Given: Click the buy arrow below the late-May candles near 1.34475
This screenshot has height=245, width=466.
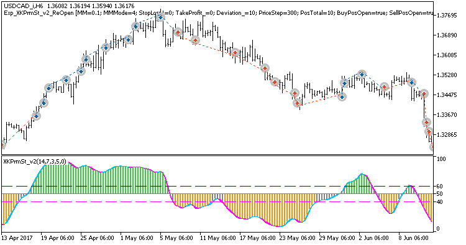Looking at the screenshot, I should pyautogui.click(x=342, y=96).
